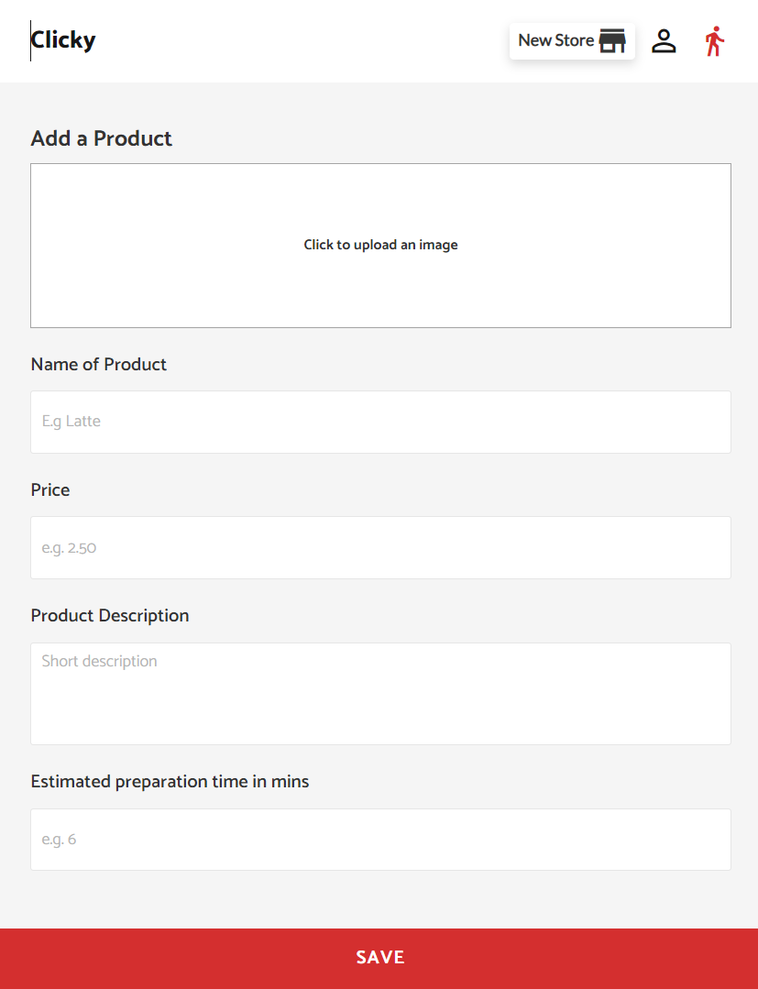Click the 'Add a Product' heading
This screenshot has height=989, width=758.
tap(102, 138)
